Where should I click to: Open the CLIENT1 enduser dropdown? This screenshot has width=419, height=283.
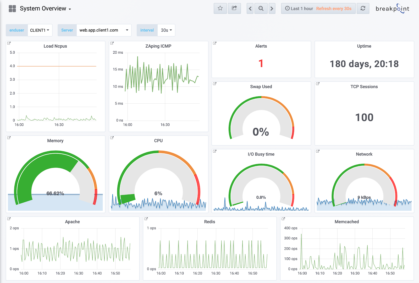[40, 30]
